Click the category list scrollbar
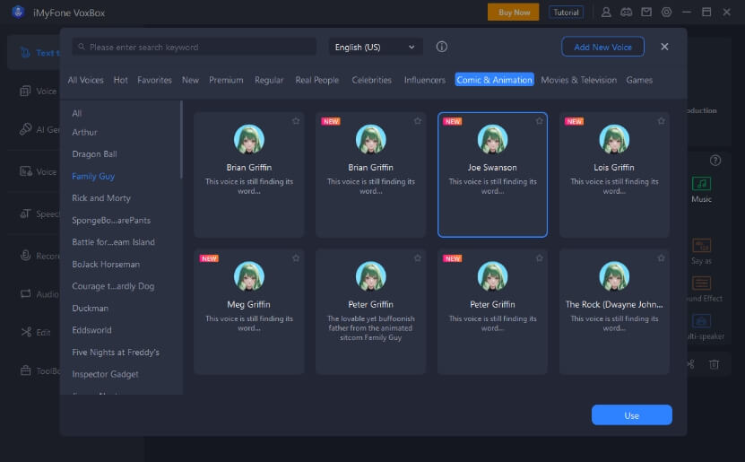Screen dimensions: 745x462 tap(181, 140)
